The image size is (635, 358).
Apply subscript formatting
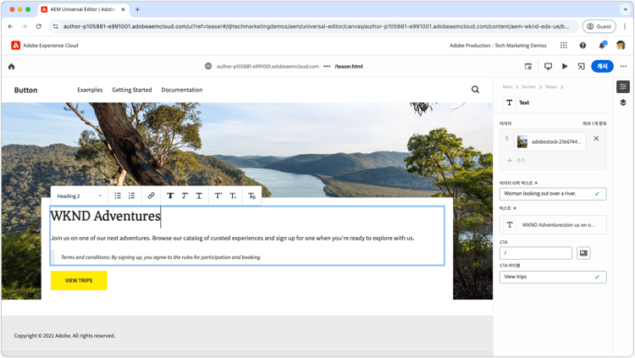pyautogui.click(x=233, y=196)
